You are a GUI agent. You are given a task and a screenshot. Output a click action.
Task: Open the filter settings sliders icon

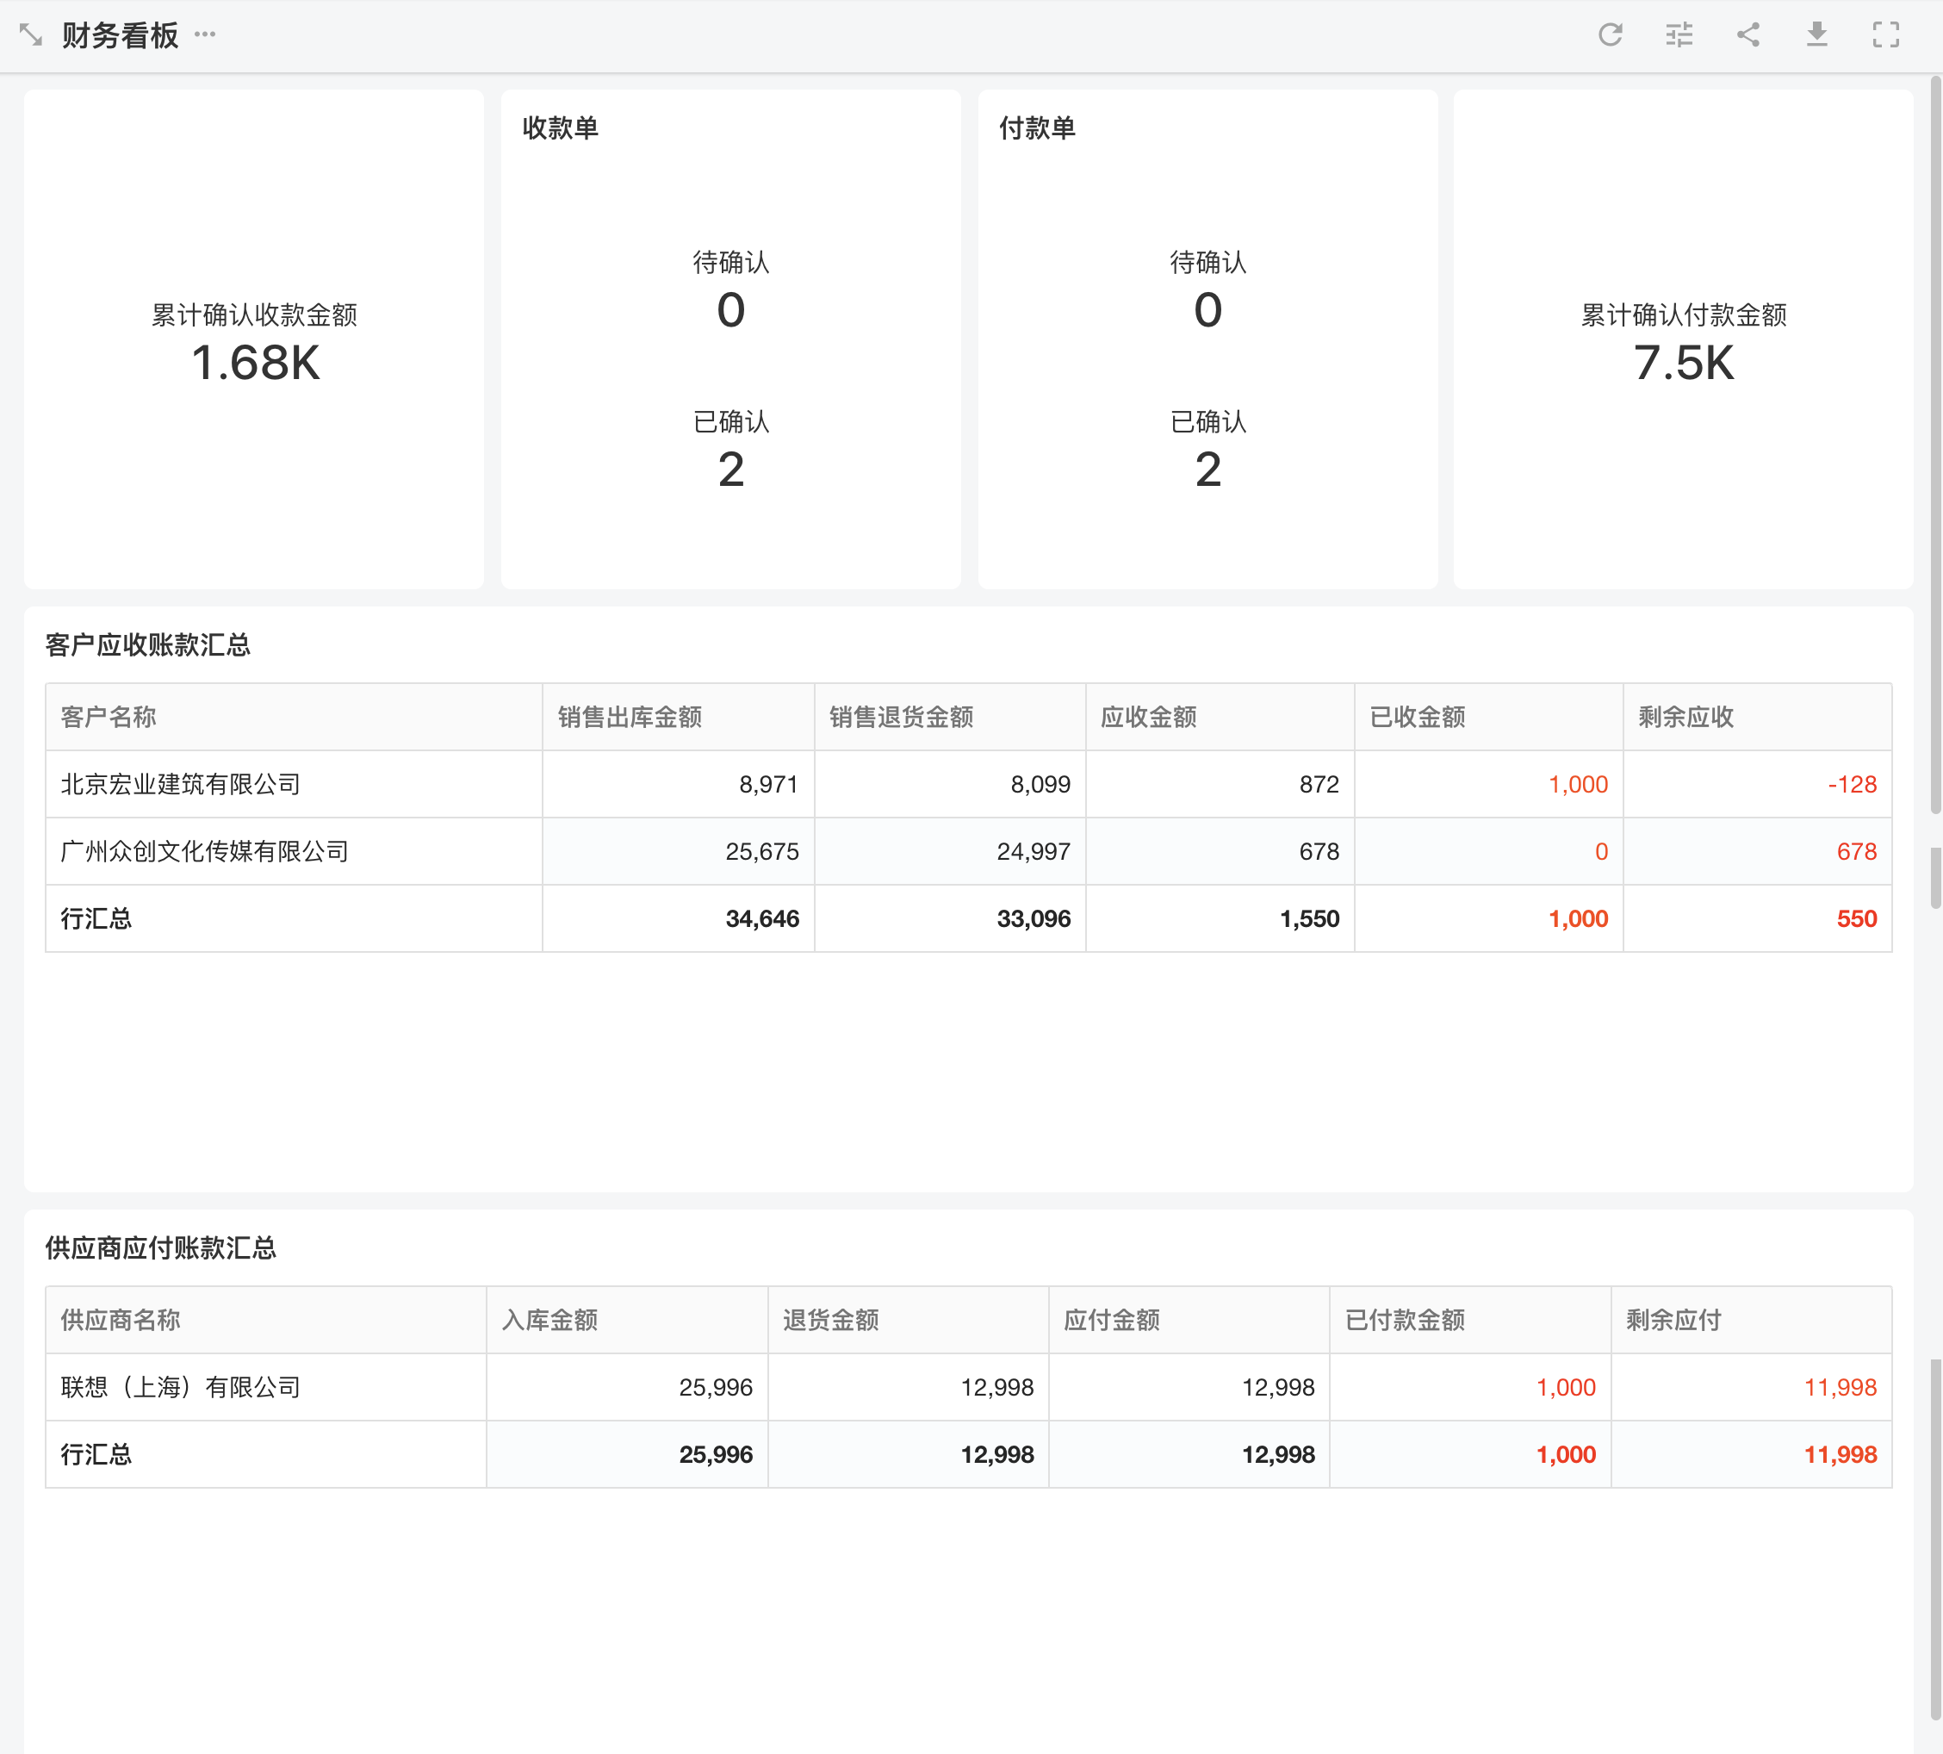[1679, 34]
